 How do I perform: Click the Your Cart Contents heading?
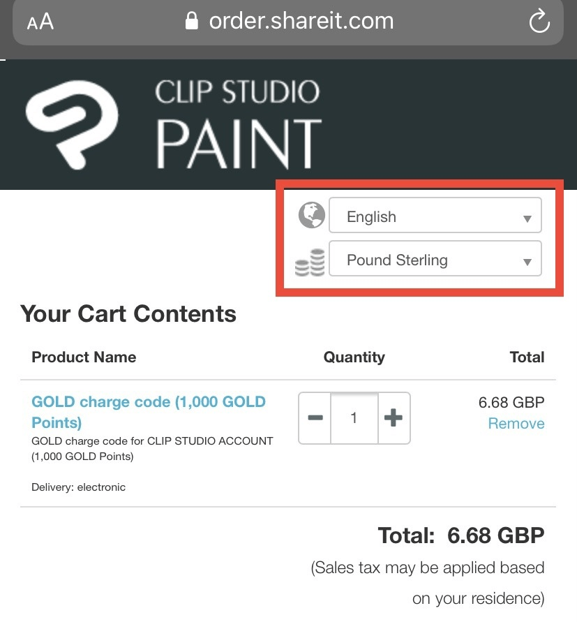point(128,314)
